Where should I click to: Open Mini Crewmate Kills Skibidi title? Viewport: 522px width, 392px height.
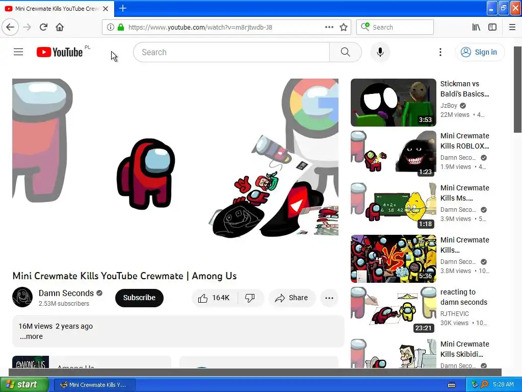(465, 349)
